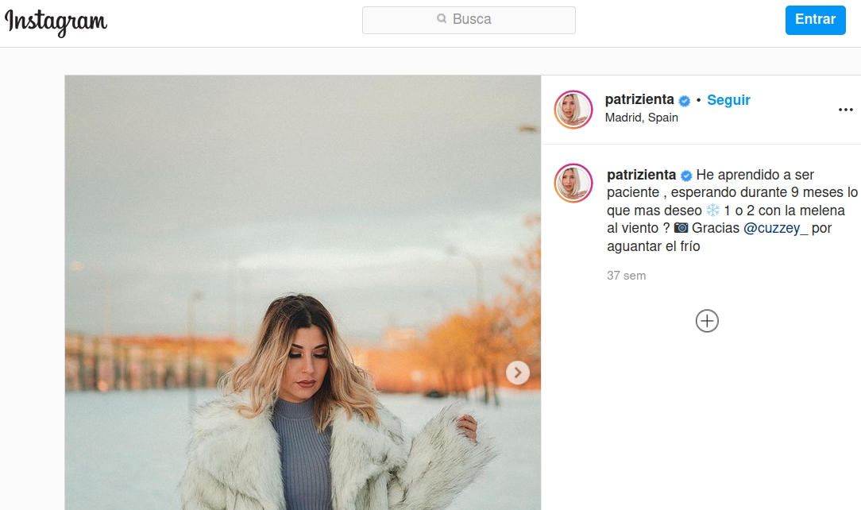Image resolution: width=861 pixels, height=510 pixels.
Task: Click the snowflake emoji in the caption
Action: coord(712,211)
